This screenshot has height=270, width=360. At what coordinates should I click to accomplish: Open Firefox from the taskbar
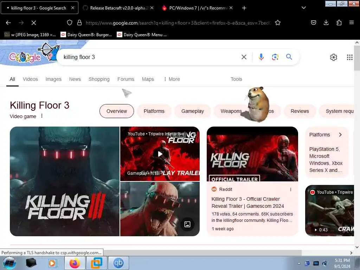[75, 263]
